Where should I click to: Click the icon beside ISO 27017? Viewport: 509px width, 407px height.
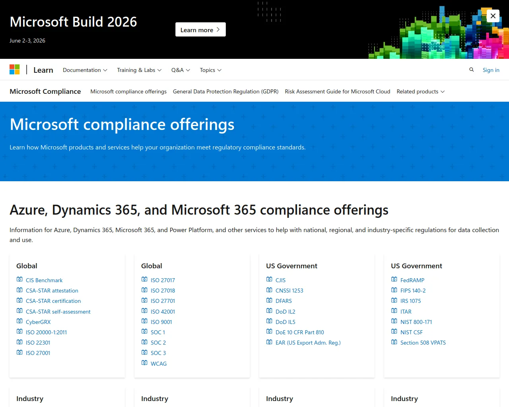point(144,279)
